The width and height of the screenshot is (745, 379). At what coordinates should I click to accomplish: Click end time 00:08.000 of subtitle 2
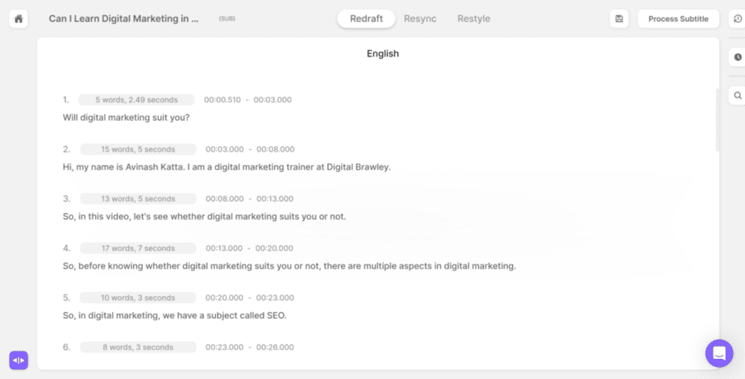[x=276, y=149]
